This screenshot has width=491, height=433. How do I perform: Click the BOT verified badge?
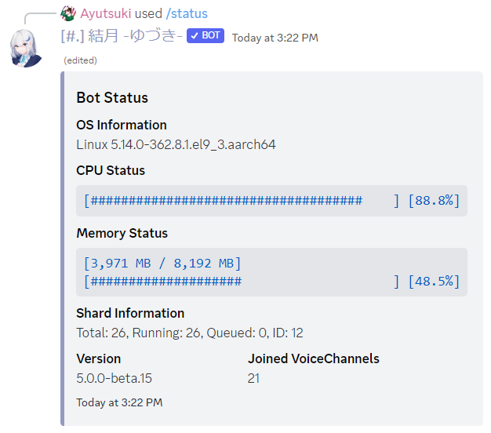point(206,36)
